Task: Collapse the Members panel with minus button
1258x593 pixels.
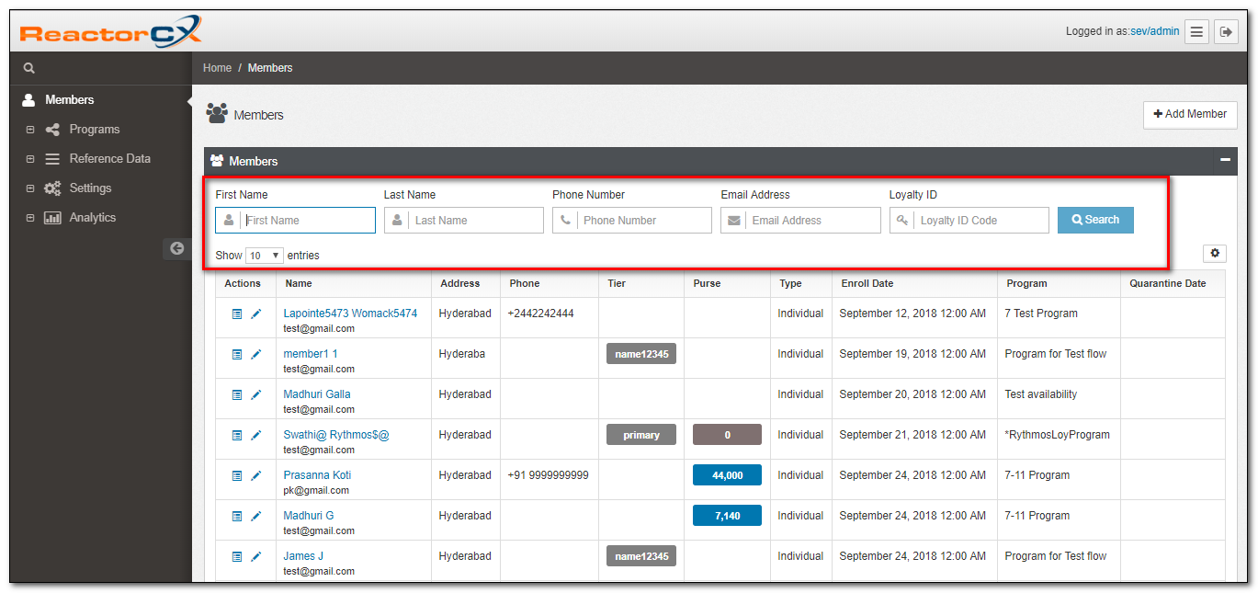Action: click(x=1225, y=160)
